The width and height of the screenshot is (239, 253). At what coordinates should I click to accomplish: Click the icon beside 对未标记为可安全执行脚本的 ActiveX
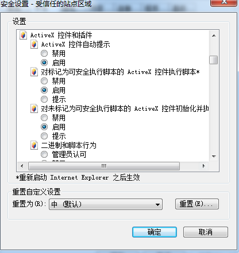tap(34, 108)
